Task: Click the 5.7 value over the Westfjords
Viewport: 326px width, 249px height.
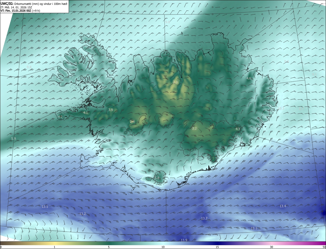Action: 77,63
